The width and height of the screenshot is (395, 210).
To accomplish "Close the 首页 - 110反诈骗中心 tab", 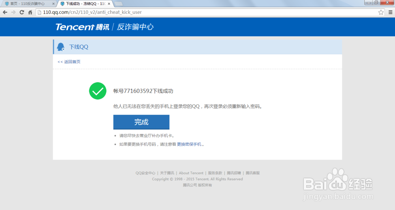I will coord(53,4).
